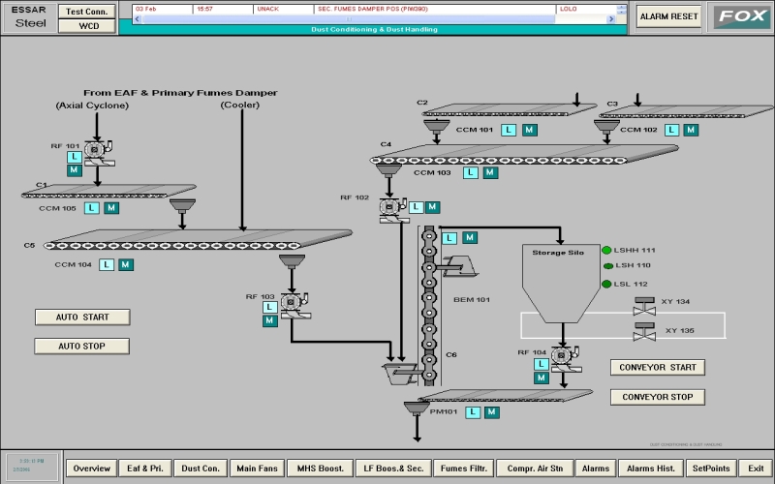Viewport: 775px width, 484px height.
Task: Toggle L mode for CCM 103
Action: click(x=471, y=173)
